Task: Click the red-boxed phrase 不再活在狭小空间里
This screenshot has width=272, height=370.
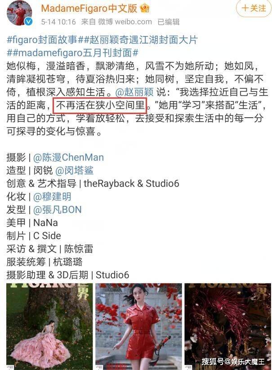Action: click(x=101, y=105)
